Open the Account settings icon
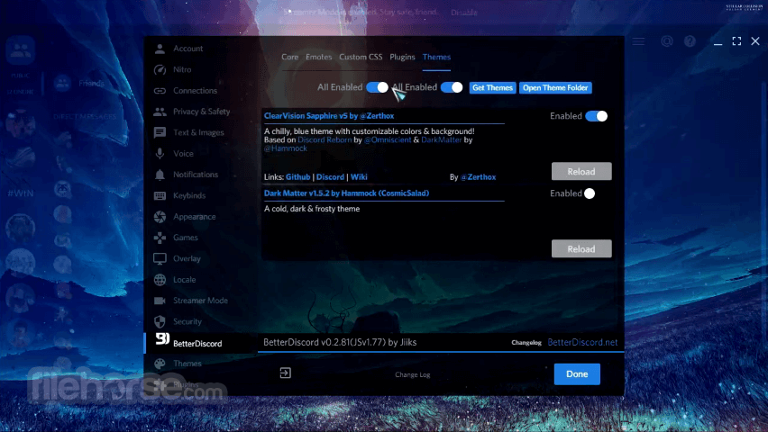768x432 pixels. 160,49
